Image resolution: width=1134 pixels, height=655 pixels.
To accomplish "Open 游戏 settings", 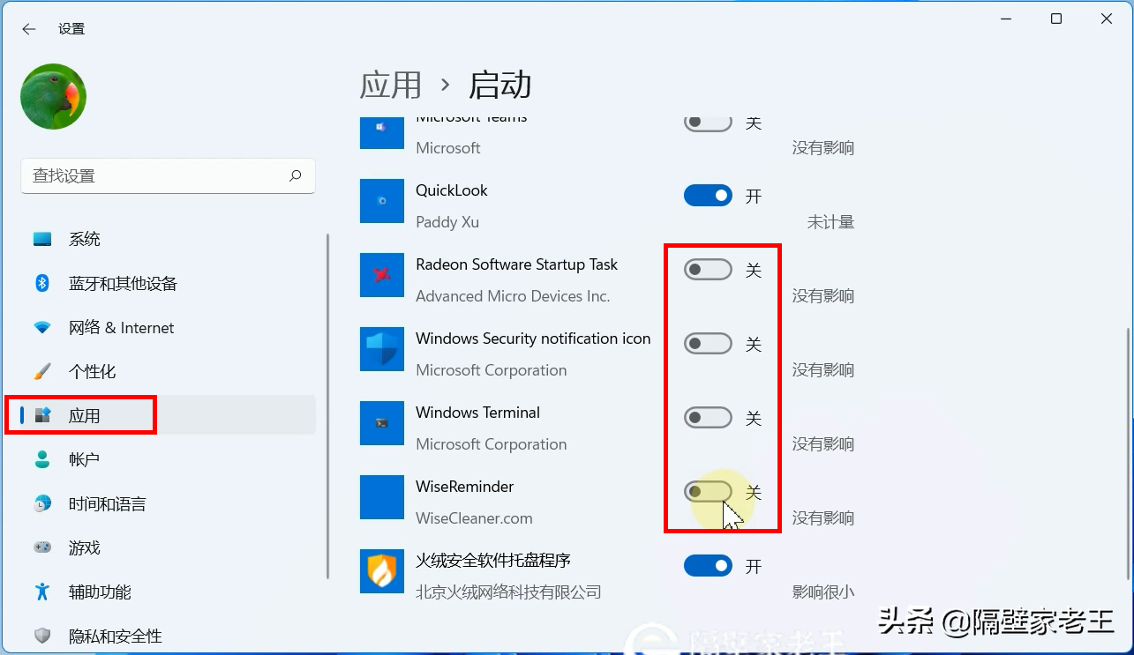I will click(166, 547).
